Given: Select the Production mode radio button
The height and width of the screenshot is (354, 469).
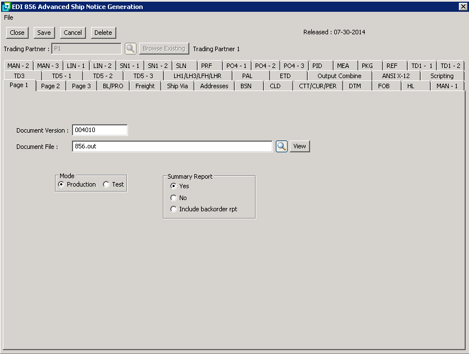Looking at the screenshot, I should point(61,184).
